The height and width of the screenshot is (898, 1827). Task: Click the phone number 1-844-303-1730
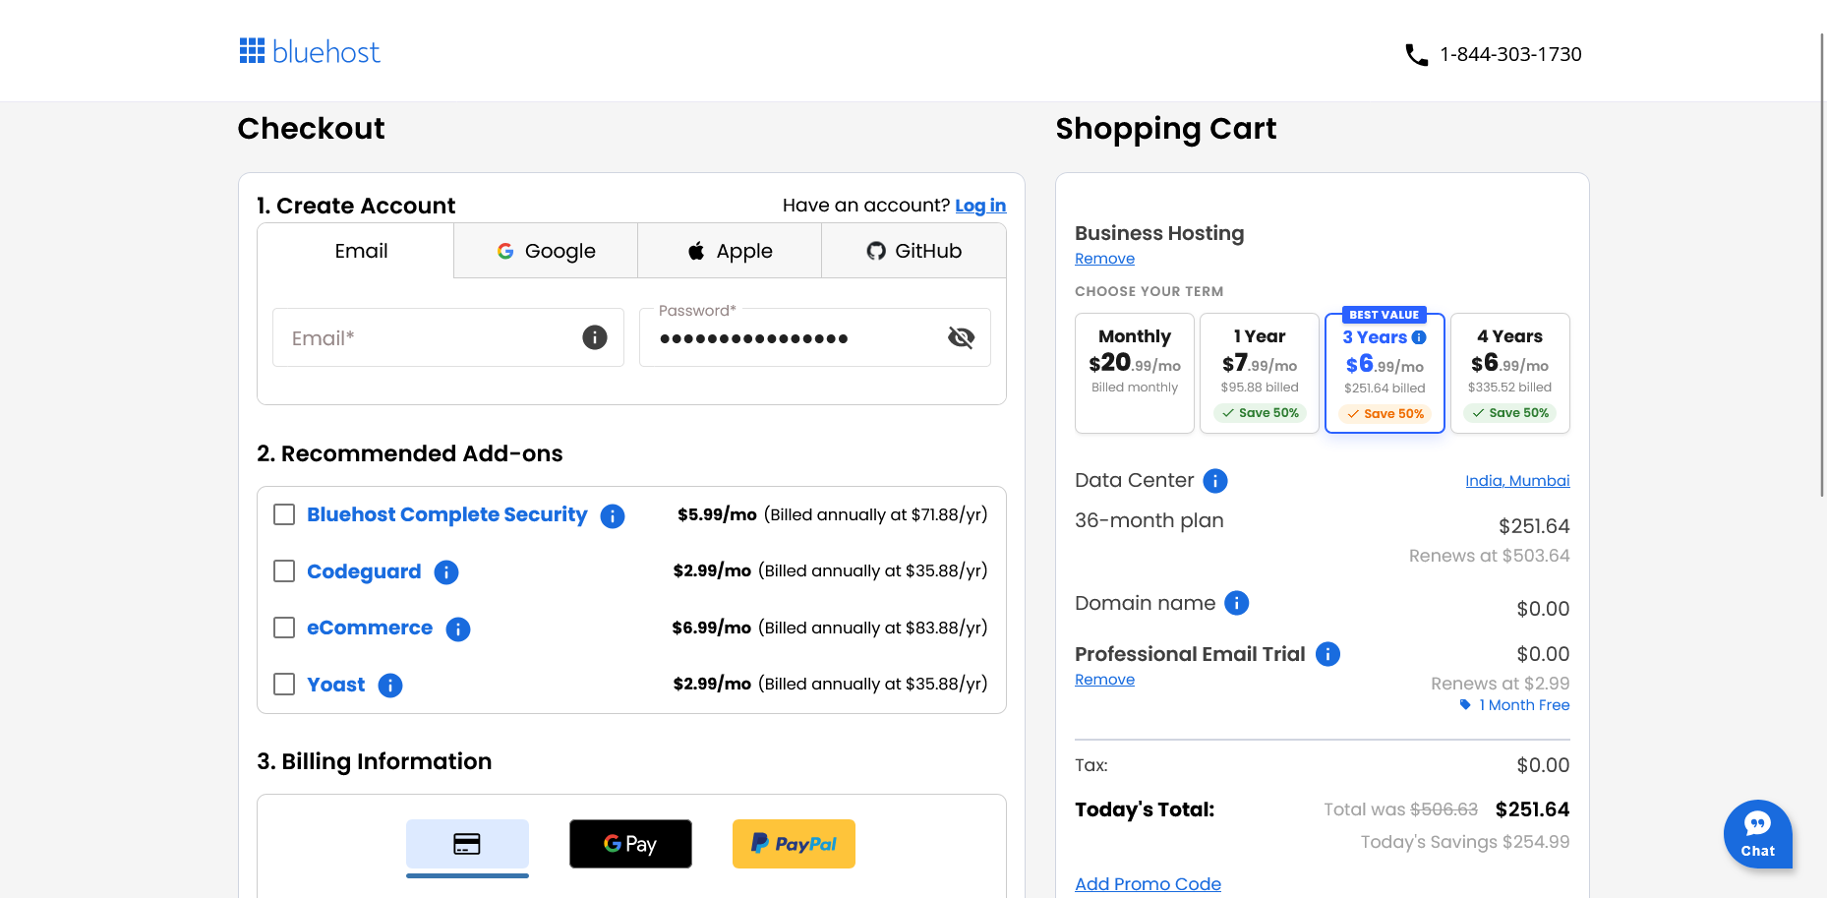pyautogui.click(x=1510, y=54)
